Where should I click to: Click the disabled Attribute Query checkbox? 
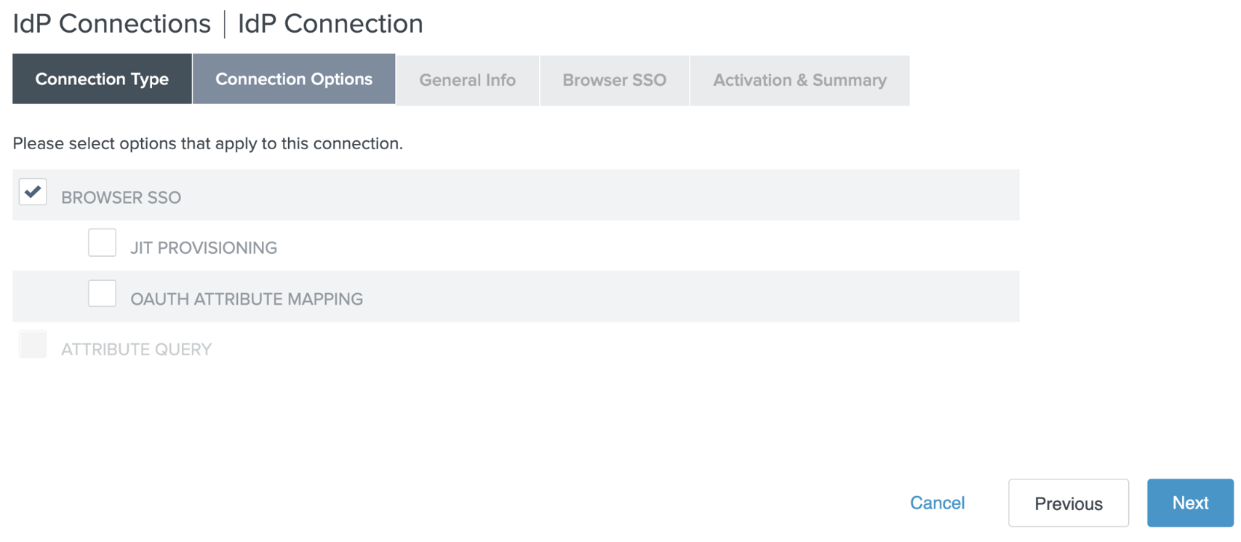33,345
